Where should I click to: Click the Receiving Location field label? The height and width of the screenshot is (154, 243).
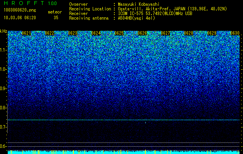(x=90, y=9)
